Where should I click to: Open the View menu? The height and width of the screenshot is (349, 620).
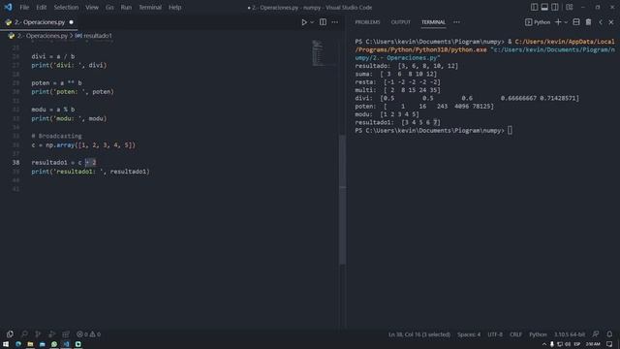(92, 7)
